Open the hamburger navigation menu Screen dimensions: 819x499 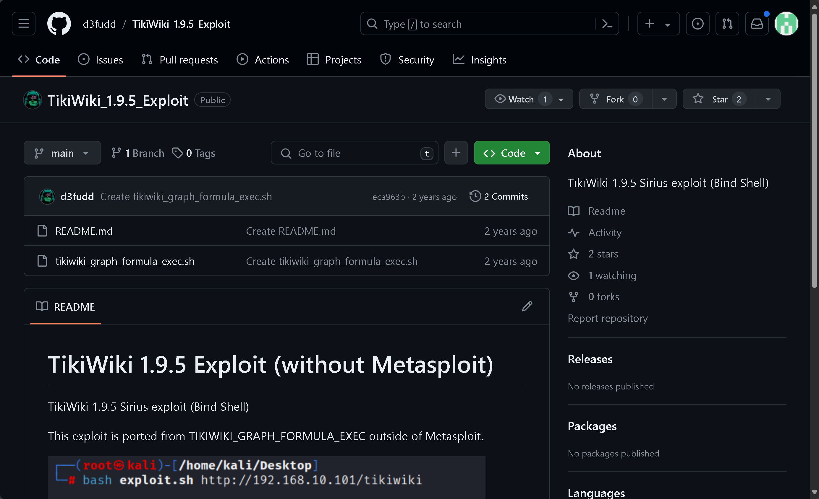click(24, 24)
